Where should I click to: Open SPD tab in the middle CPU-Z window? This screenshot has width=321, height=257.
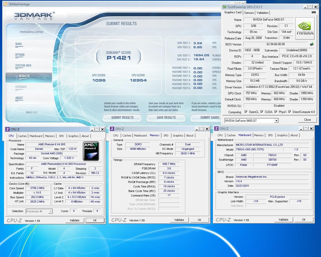coord(166,136)
